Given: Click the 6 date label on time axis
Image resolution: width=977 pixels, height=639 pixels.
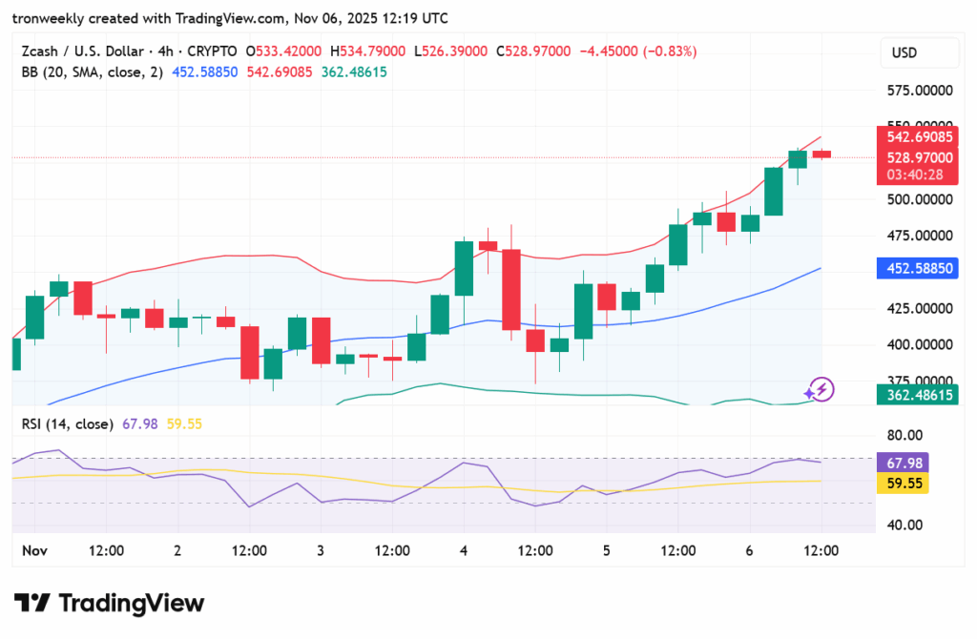Looking at the screenshot, I should pyautogui.click(x=750, y=550).
